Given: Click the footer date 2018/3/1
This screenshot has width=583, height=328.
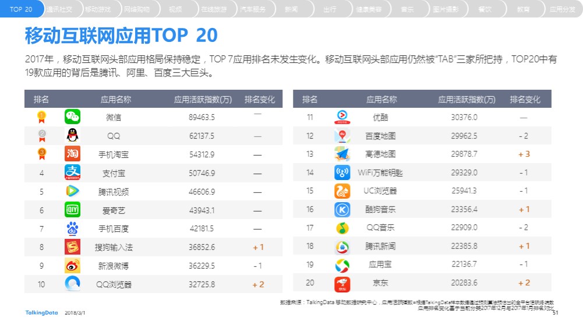Looking at the screenshot, I should point(75,313).
